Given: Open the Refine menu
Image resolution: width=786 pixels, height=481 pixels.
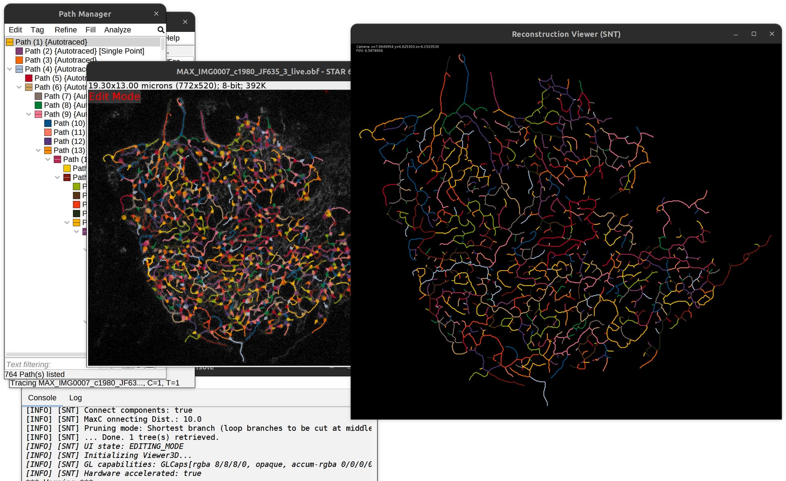Looking at the screenshot, I should point(65,29).
